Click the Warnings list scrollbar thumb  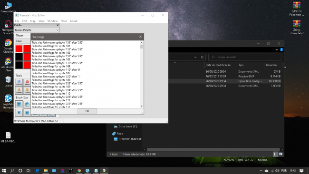[x=141, y=47]
